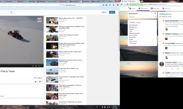Expand the Mentions chevron in Twitter sidebar
This screenshot has width=183, height=109.
tap(155, 17)
